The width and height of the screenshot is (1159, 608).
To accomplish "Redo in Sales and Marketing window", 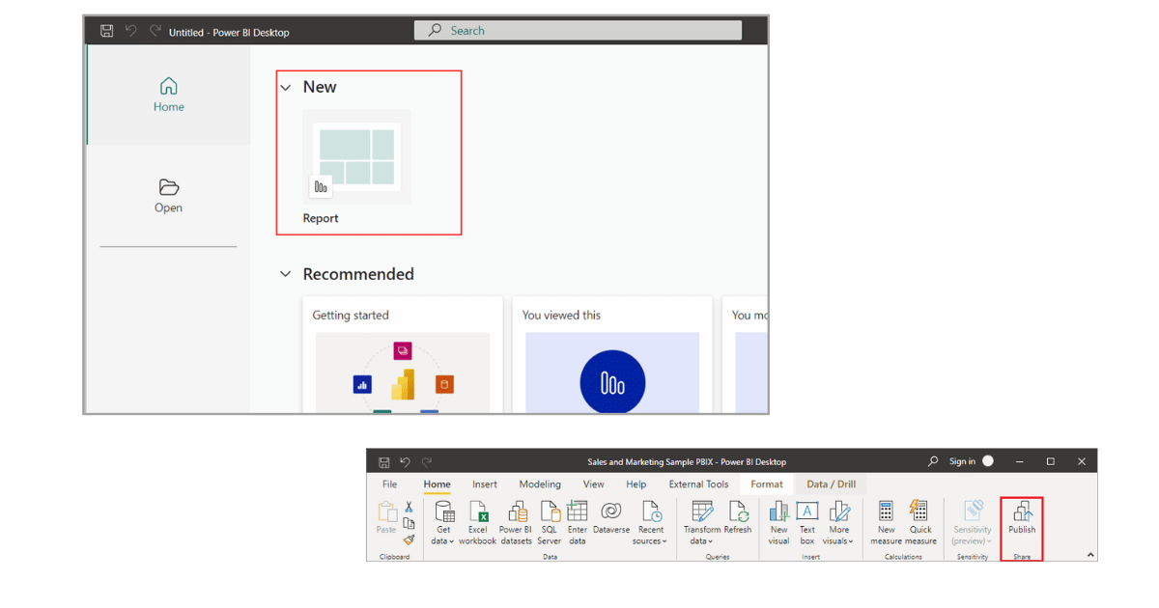I will tap(427, 462).
